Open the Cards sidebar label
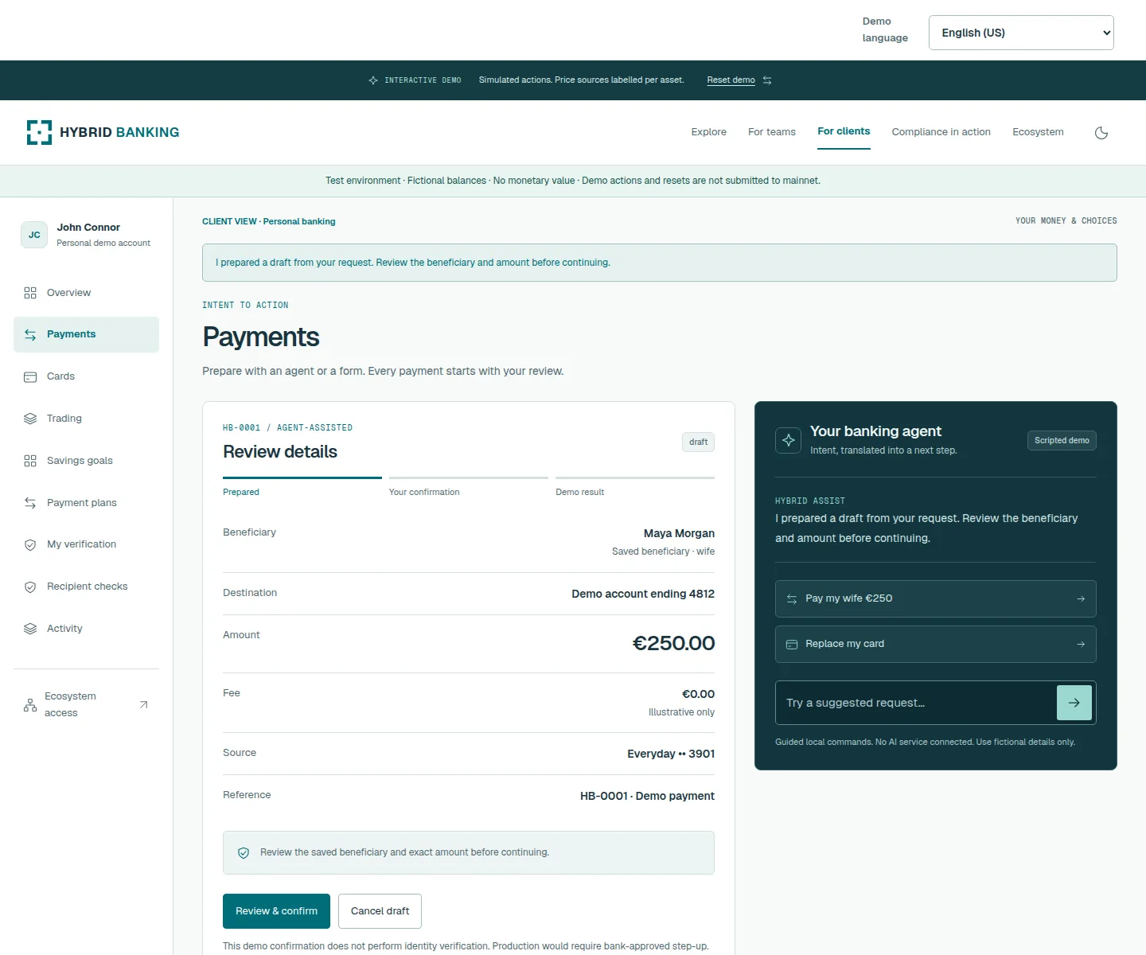 point(60,376)
